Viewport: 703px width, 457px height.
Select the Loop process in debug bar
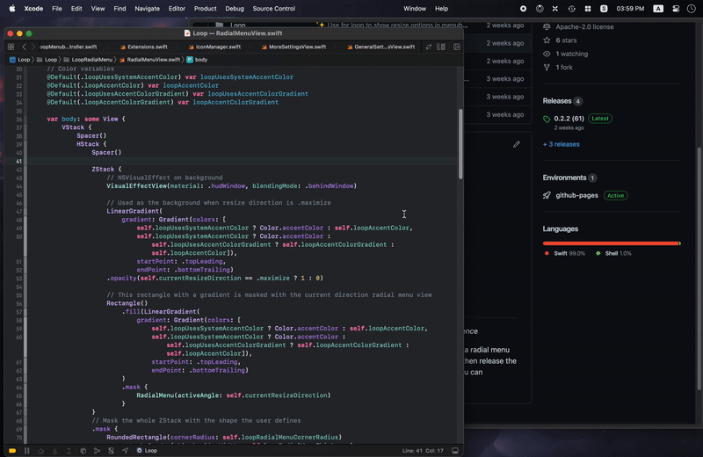tap(147, 450)
